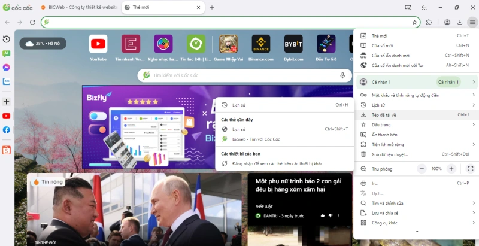Open the sidebar history clock icon
Image resolution: width=479 pixels, height=246 pixels.
click(6, 39)
